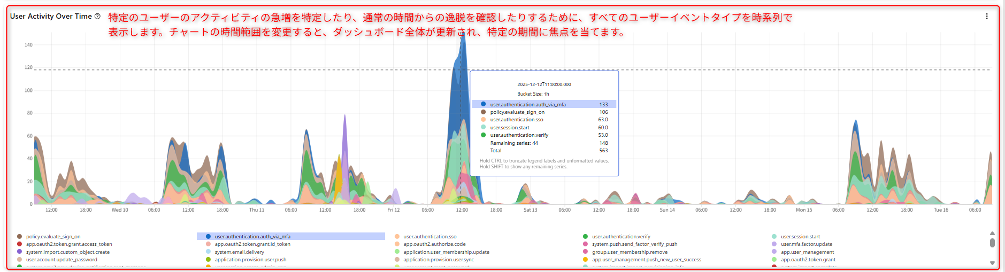Click the legend scroll down arrow

tap(992, 263)
